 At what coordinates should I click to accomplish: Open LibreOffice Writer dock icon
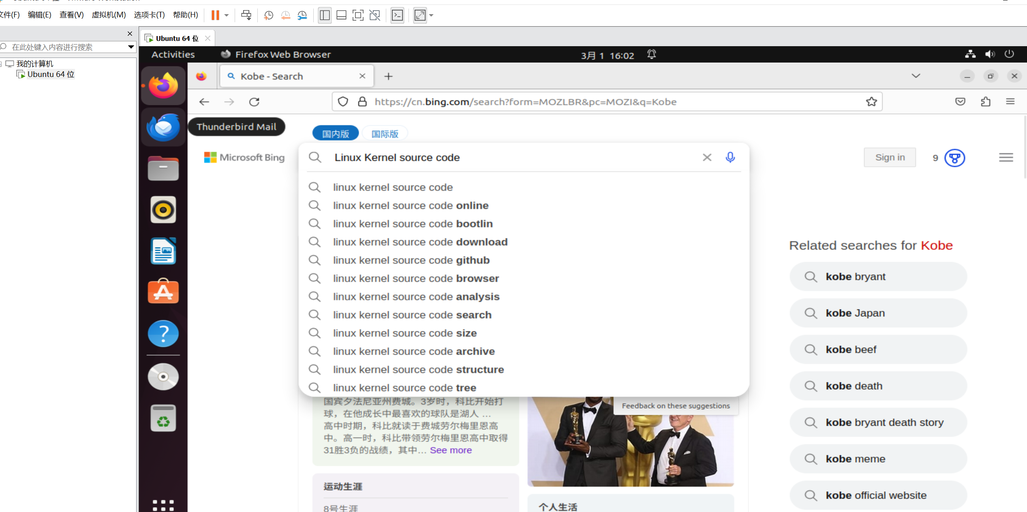click(163, 251)
